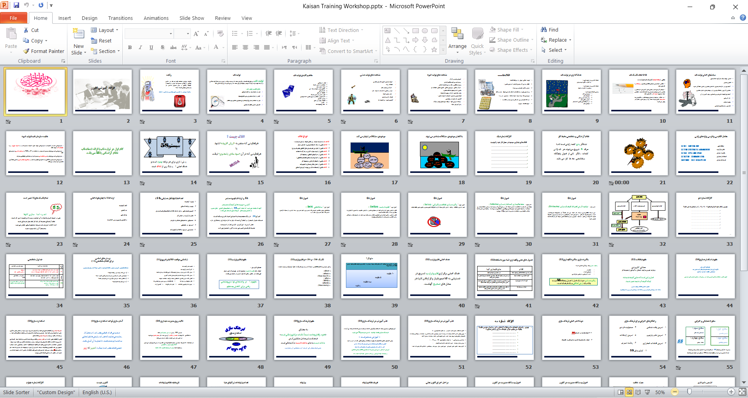
Task: Open PowerPoint Help question mark icon
Action: point(743,18)
